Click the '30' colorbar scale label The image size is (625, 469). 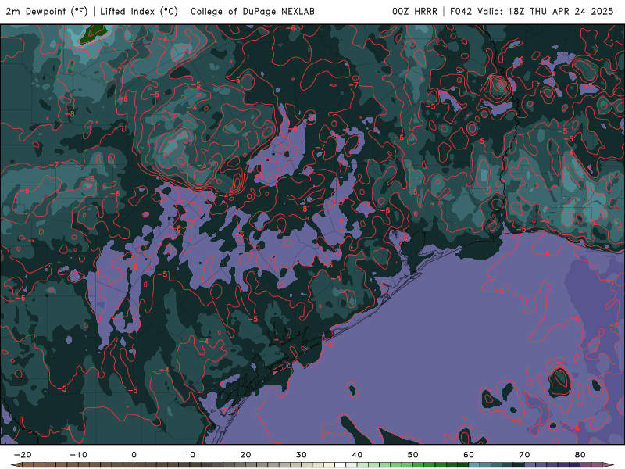coord(302,455)
